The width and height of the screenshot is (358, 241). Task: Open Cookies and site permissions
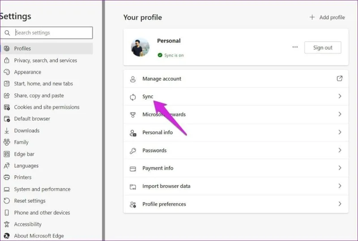pyautogui.click(x=47, y=107)
